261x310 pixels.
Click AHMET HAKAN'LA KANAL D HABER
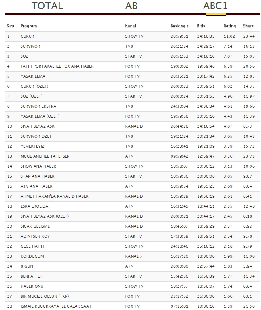tap(55, 196)
